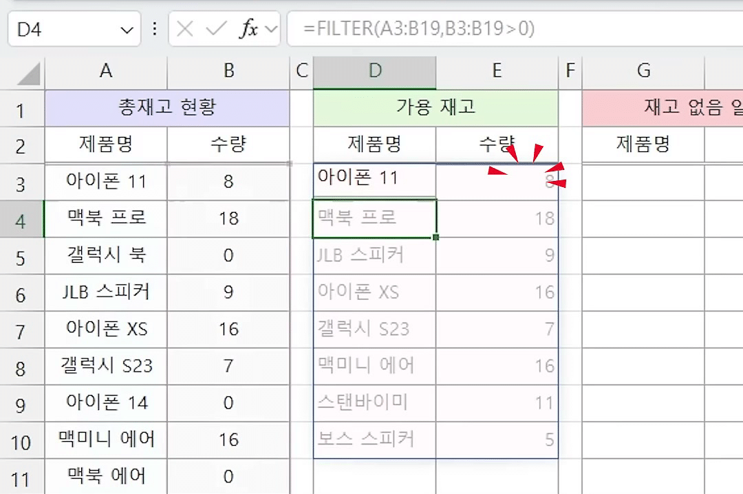Select row 10 header
This screenshot has height=494, width=743.
pyautogui.click(x=22, y=441)
